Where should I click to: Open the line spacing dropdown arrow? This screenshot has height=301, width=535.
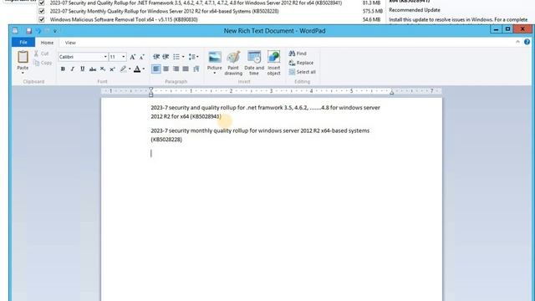click(x=198, y=57)
